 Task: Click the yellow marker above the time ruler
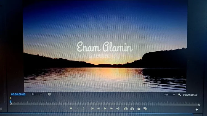(10, 98)
